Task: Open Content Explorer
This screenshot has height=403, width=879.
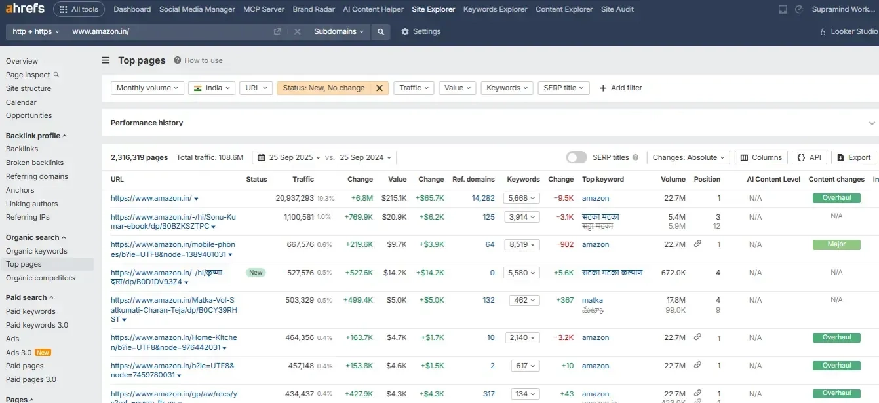Action: click(564, 9)
